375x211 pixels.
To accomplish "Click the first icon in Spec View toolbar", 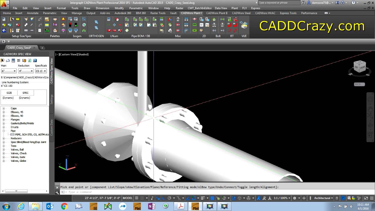I will tap(3, 60).
